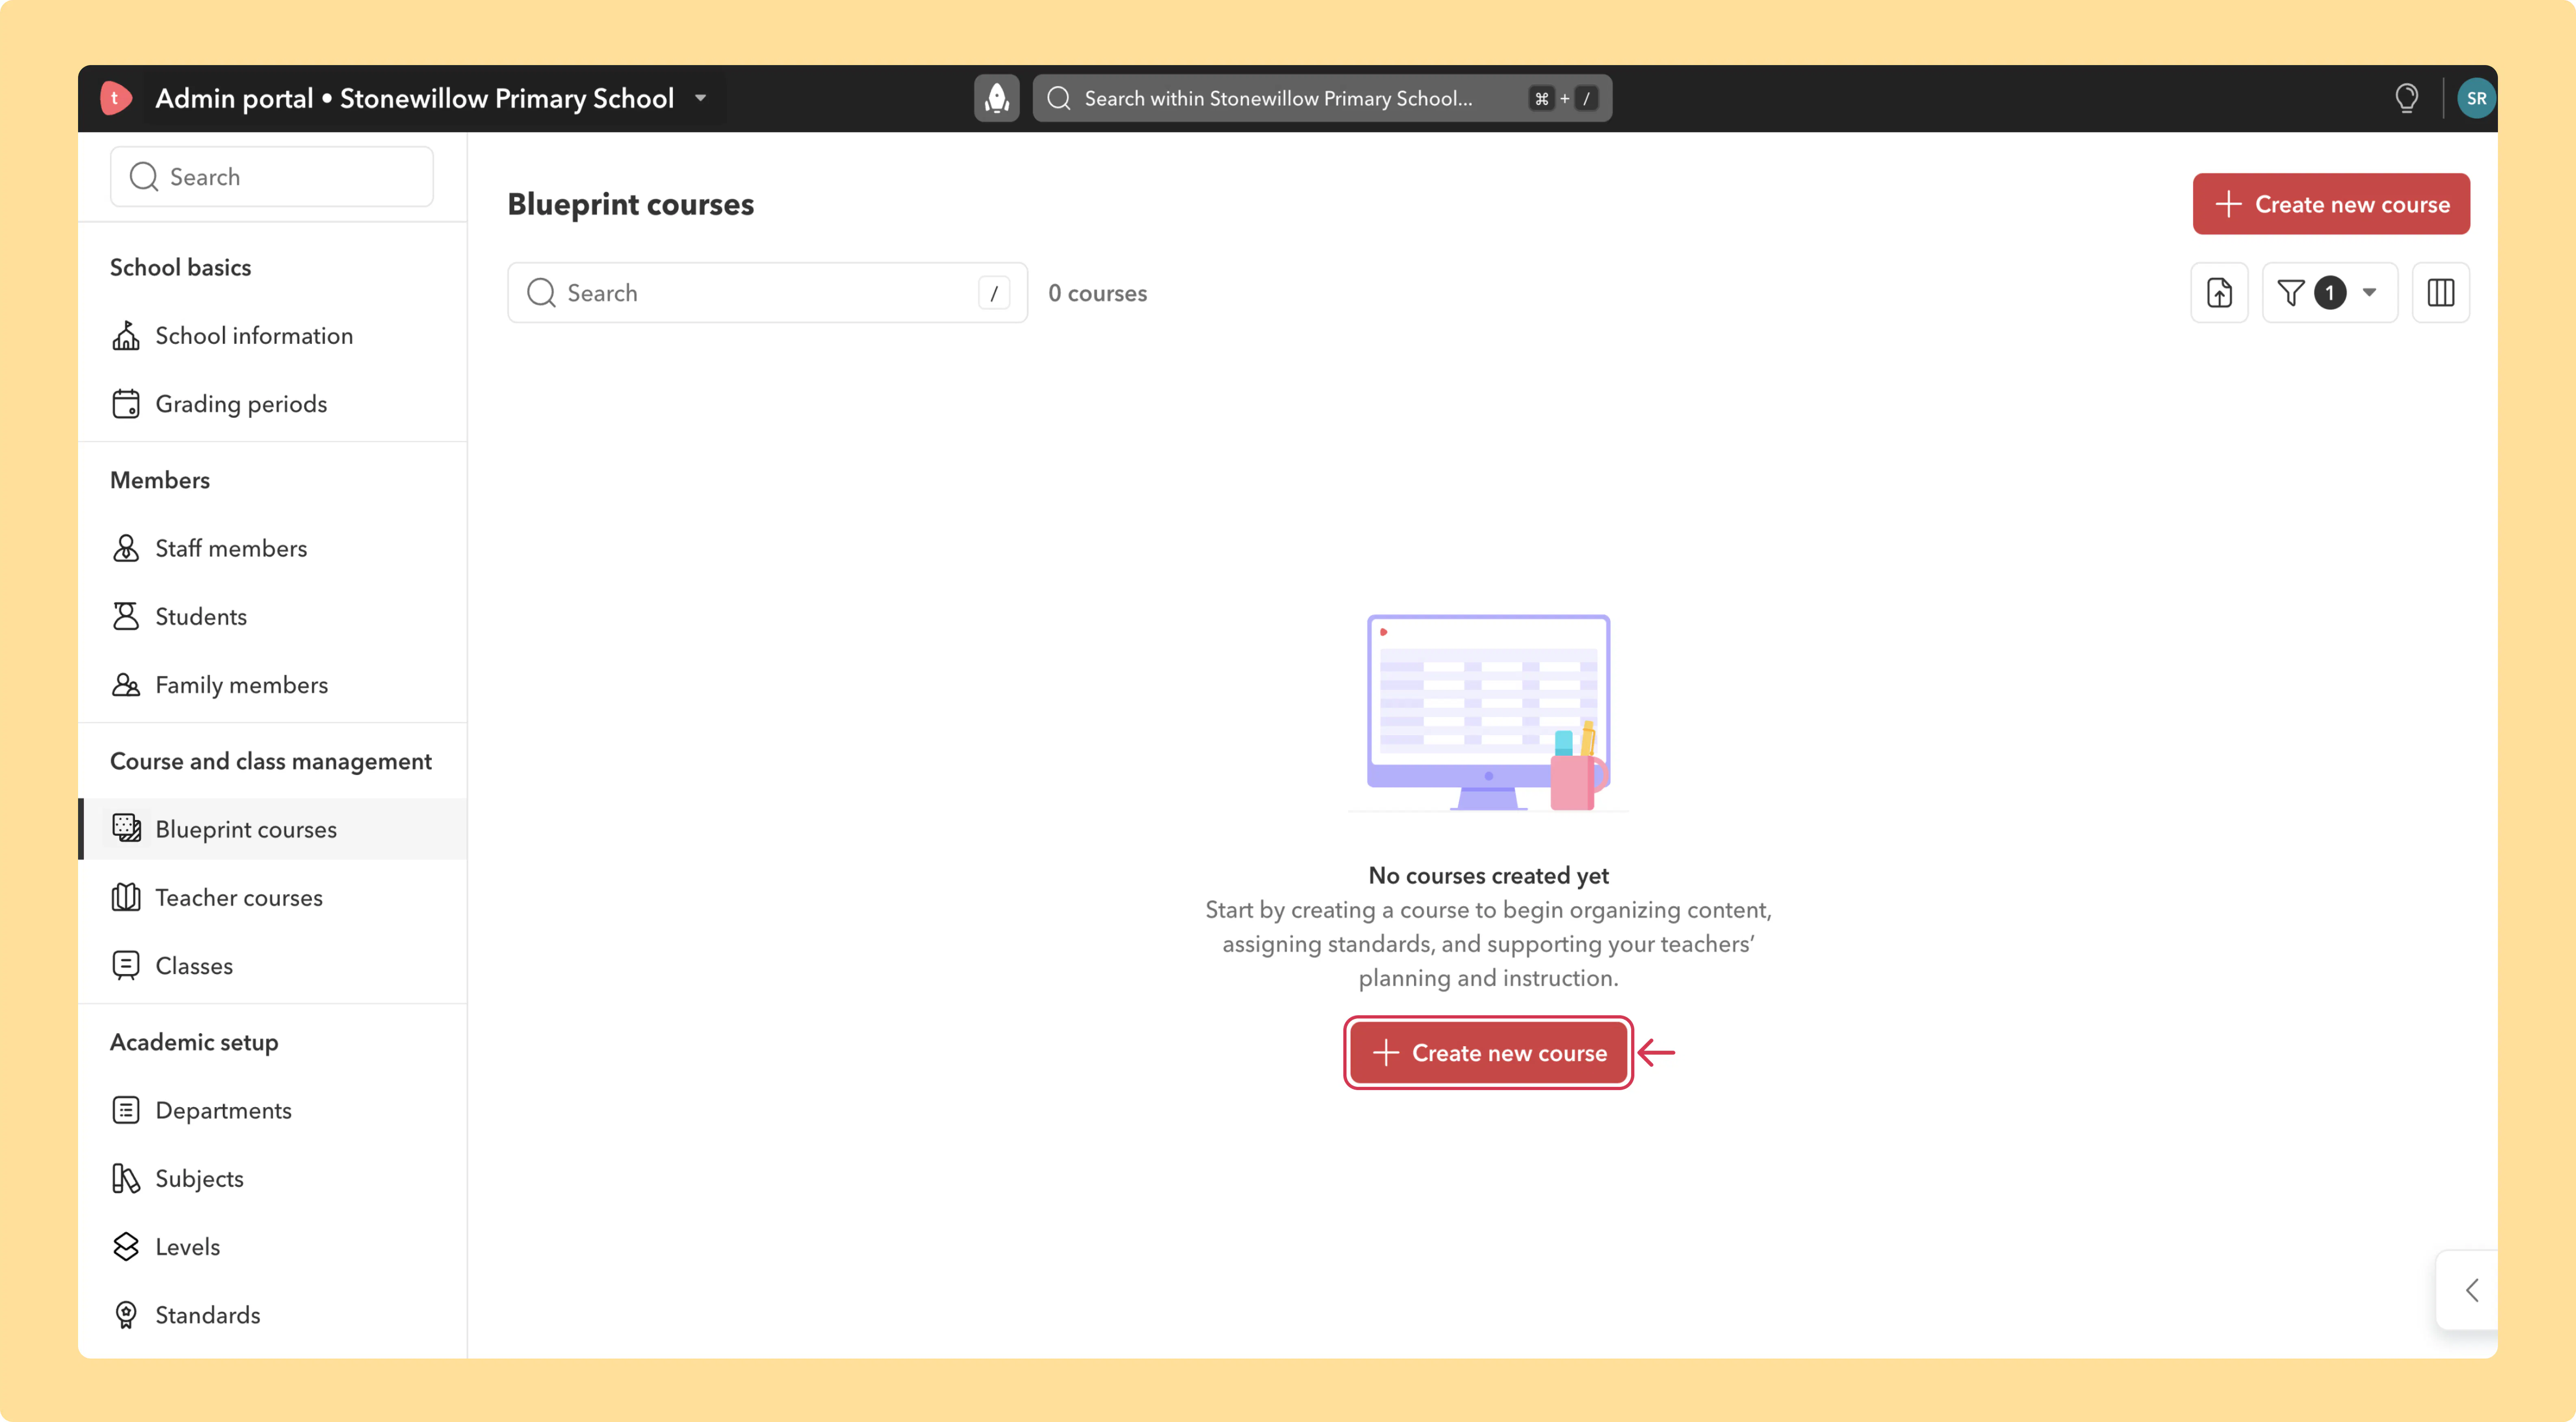The height and width of the screenshot is (1422, 2576).
Task: Click the 'Blueprint courses' page heading
Action: tap(630, 204)
